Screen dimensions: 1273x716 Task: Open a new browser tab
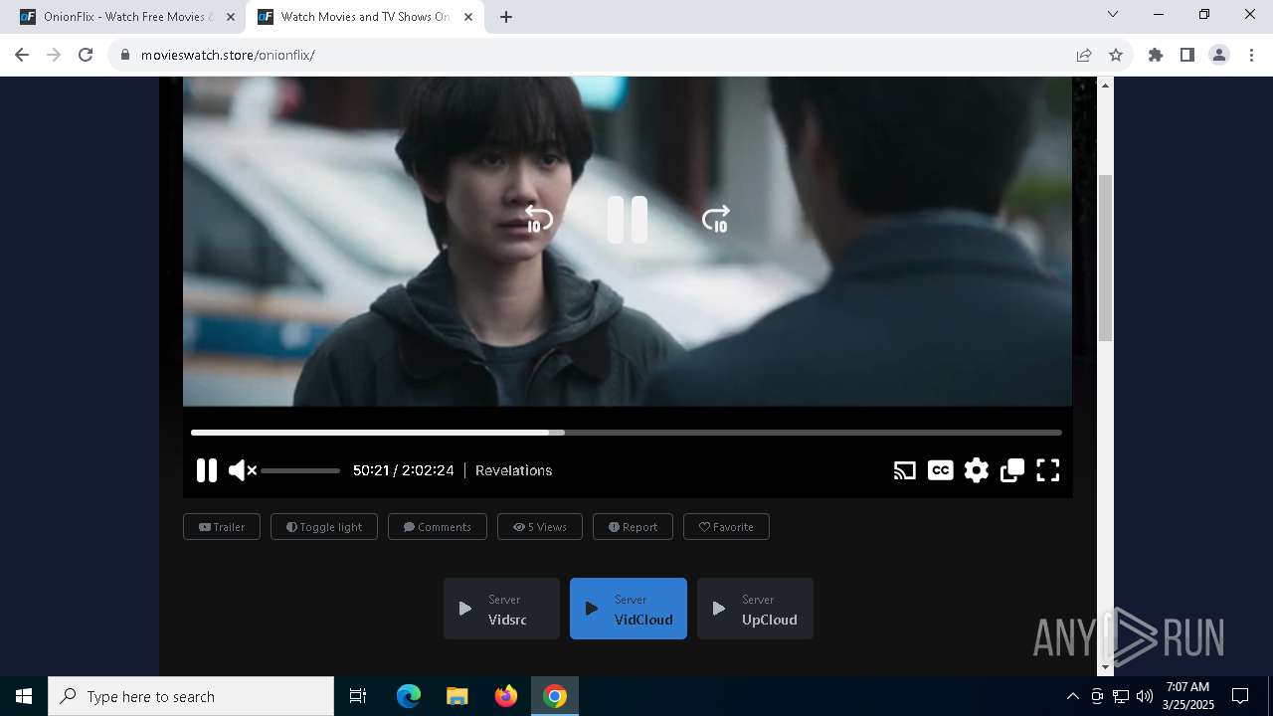[506, 17]
